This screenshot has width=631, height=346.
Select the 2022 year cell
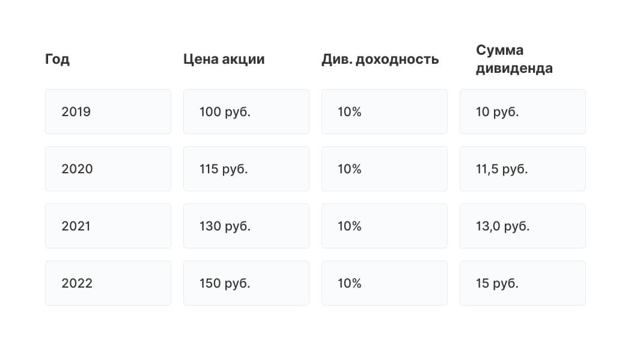coord(108,283)
